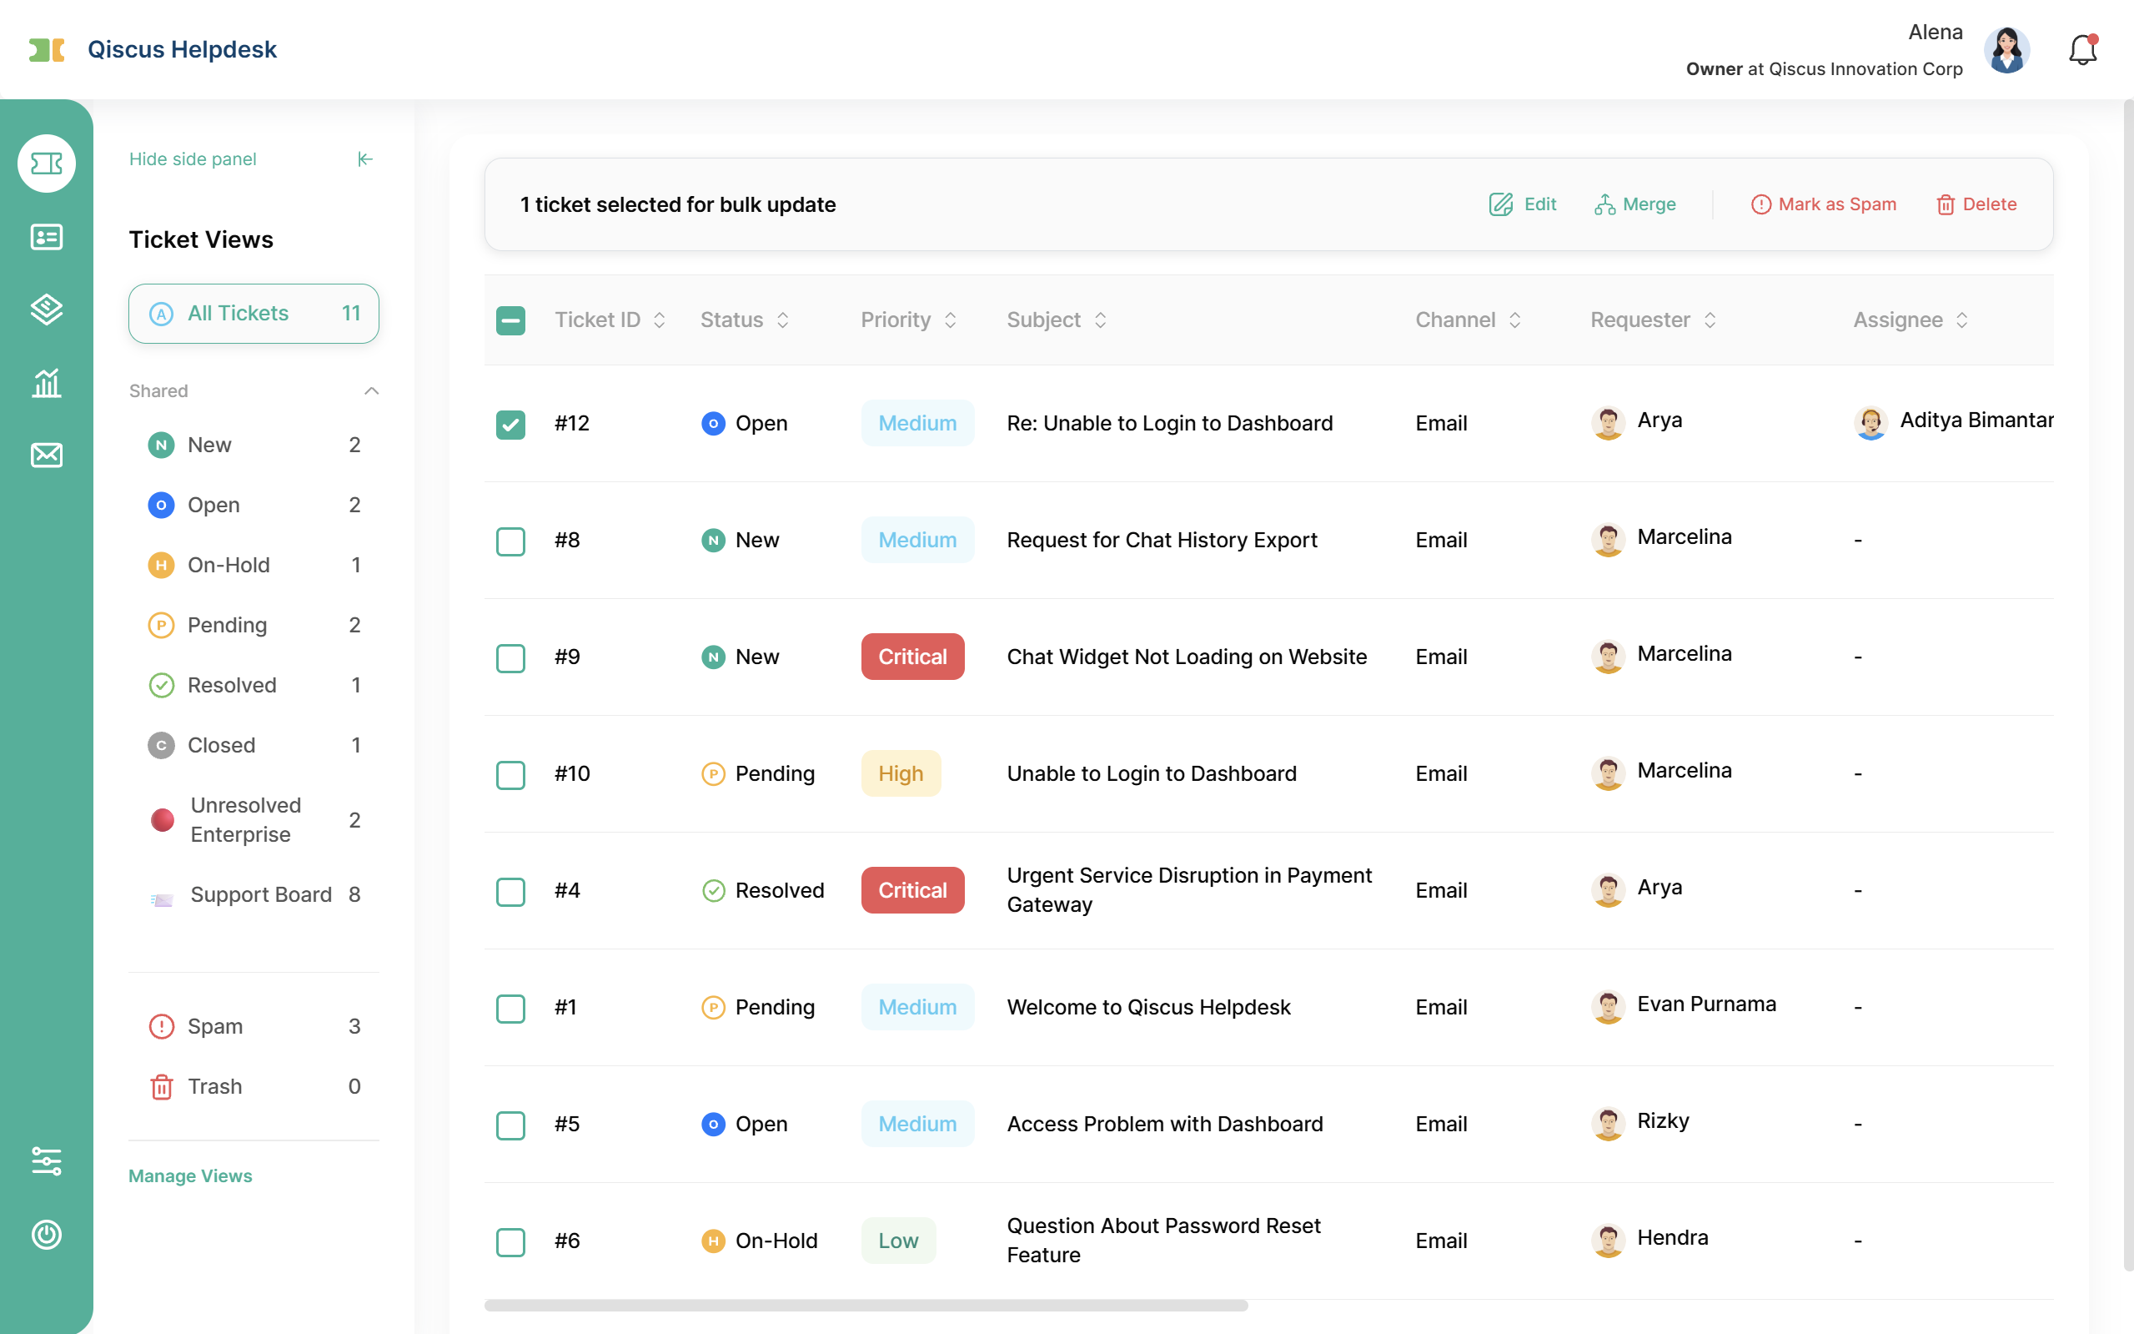2134x1334 pixels.
Task: Open the analytics chart icon in sidebar
Action: (46, 382)
